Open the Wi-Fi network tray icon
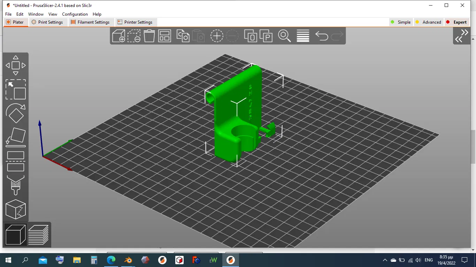 tap(410, 260)
